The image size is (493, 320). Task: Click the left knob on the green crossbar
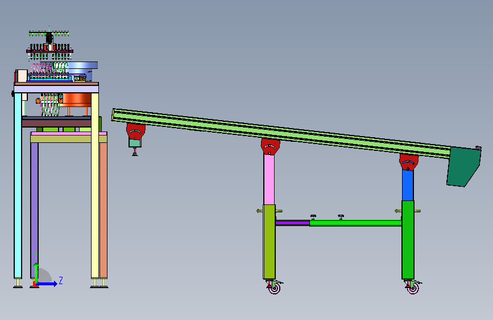313,217
